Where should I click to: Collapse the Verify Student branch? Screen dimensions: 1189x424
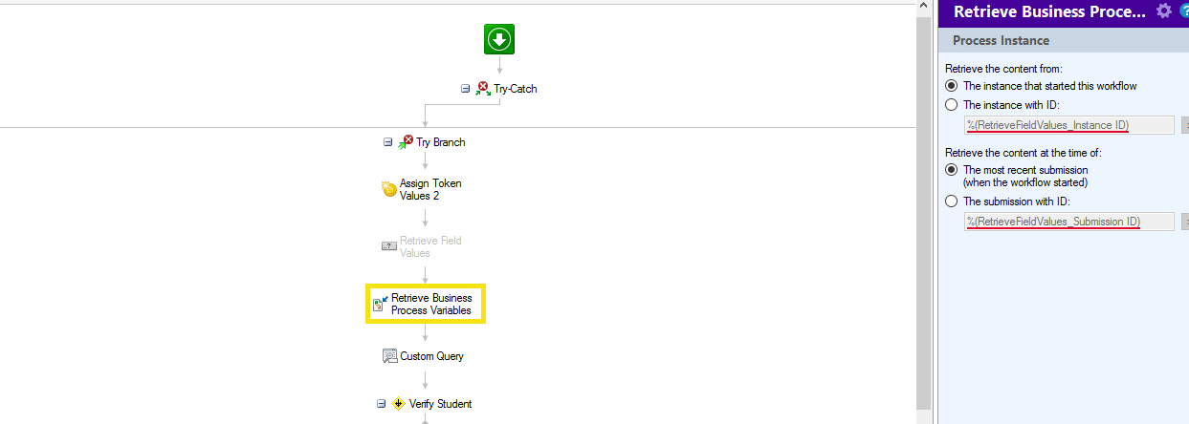coord(381,404)
